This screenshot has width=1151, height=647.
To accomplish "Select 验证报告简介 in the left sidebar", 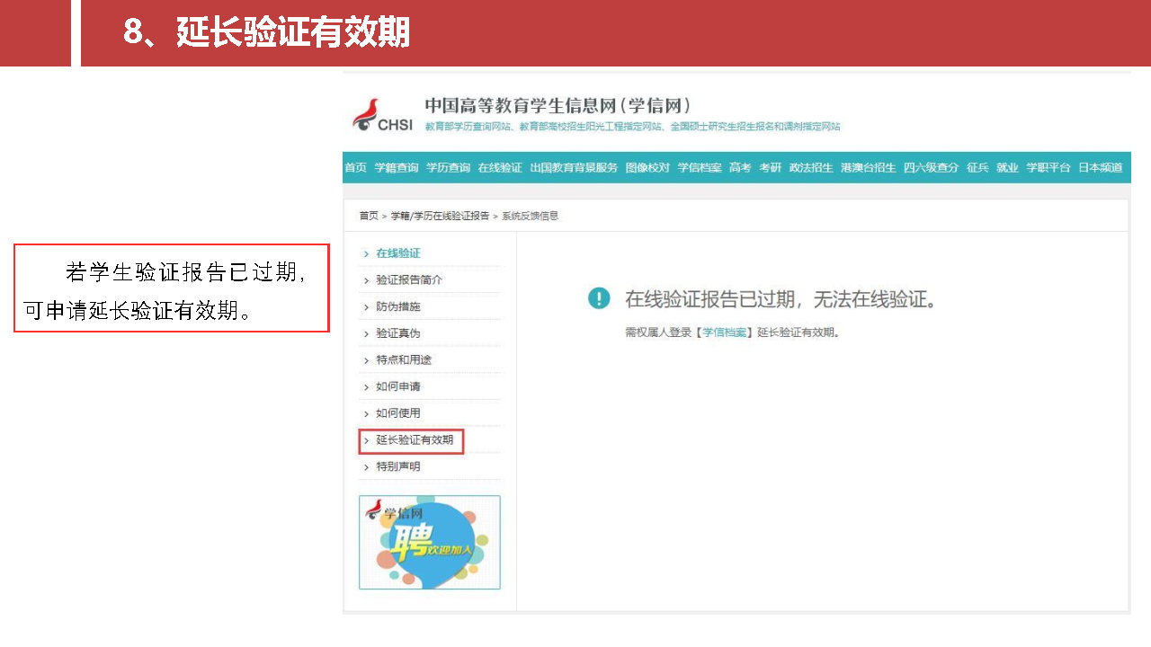I will point(409,280).
